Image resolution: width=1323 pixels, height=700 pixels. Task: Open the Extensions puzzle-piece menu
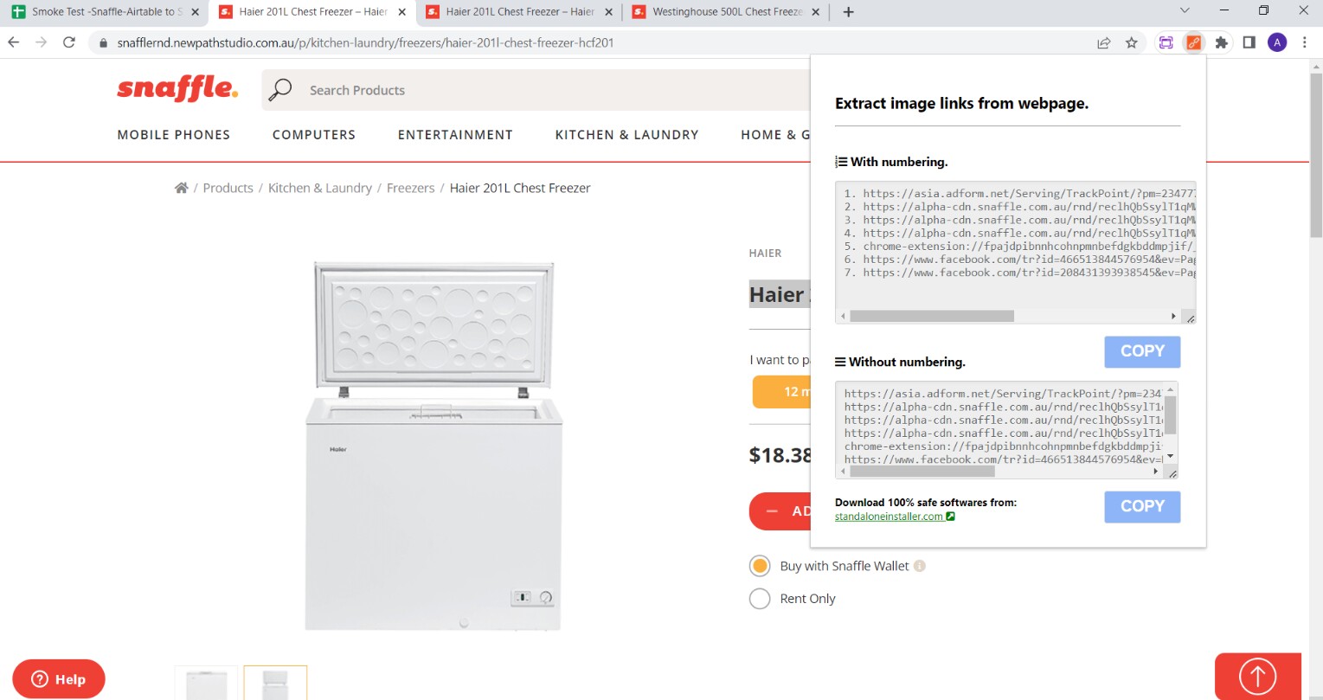(1221, 42)
